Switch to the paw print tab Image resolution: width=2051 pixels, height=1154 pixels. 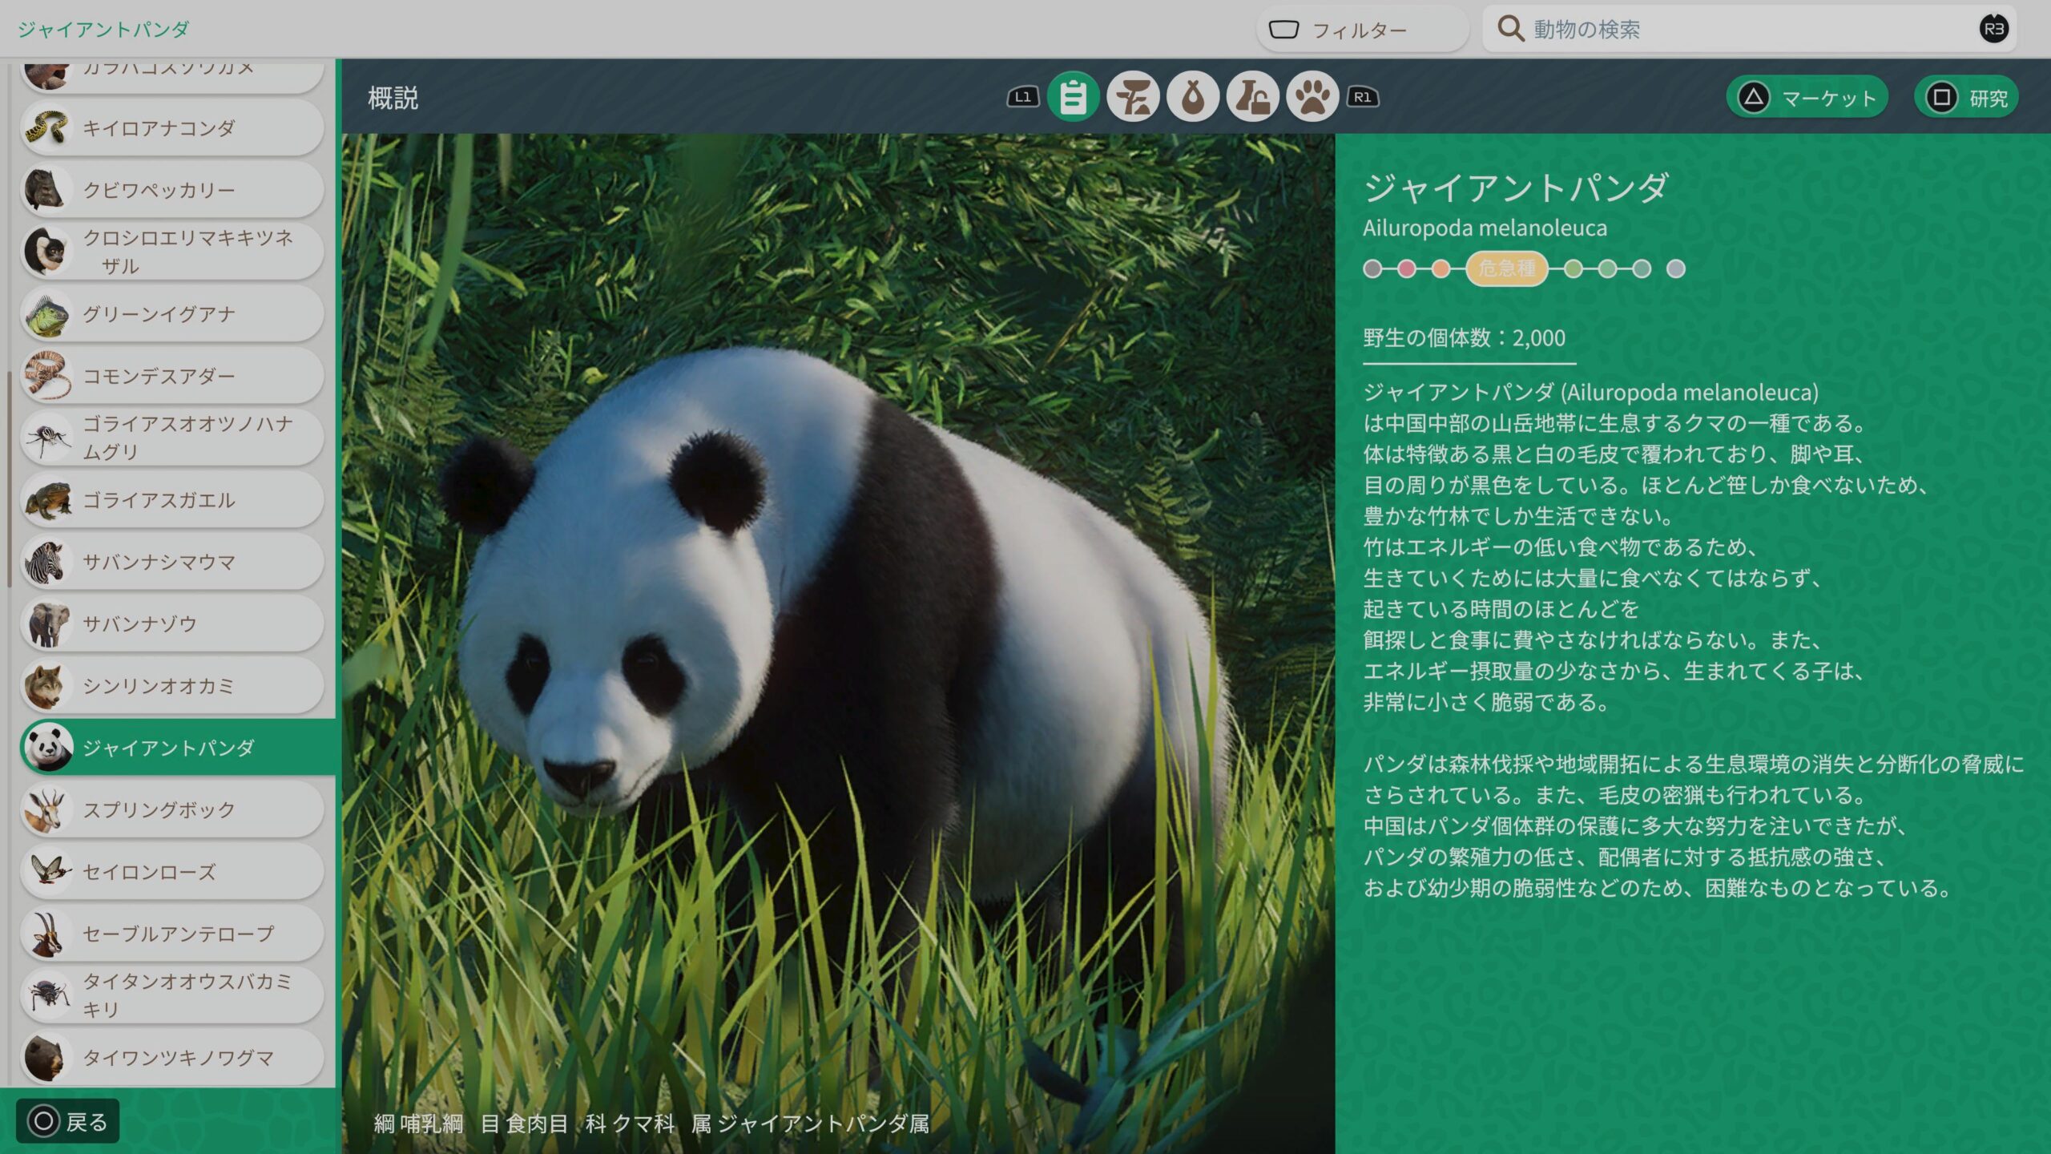click(x=1312, y=97)
